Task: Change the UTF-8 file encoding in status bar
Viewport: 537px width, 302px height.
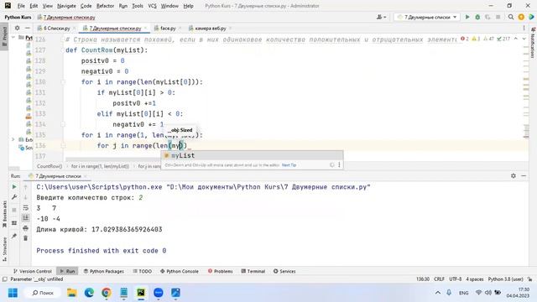Action: tap(455, 279)
